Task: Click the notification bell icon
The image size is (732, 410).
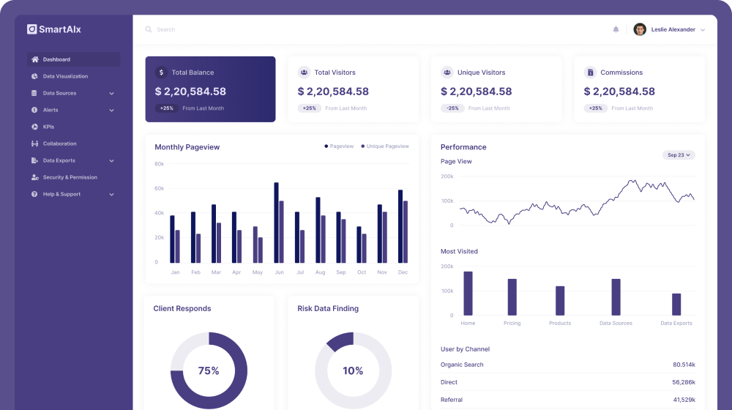Action: 616,29
